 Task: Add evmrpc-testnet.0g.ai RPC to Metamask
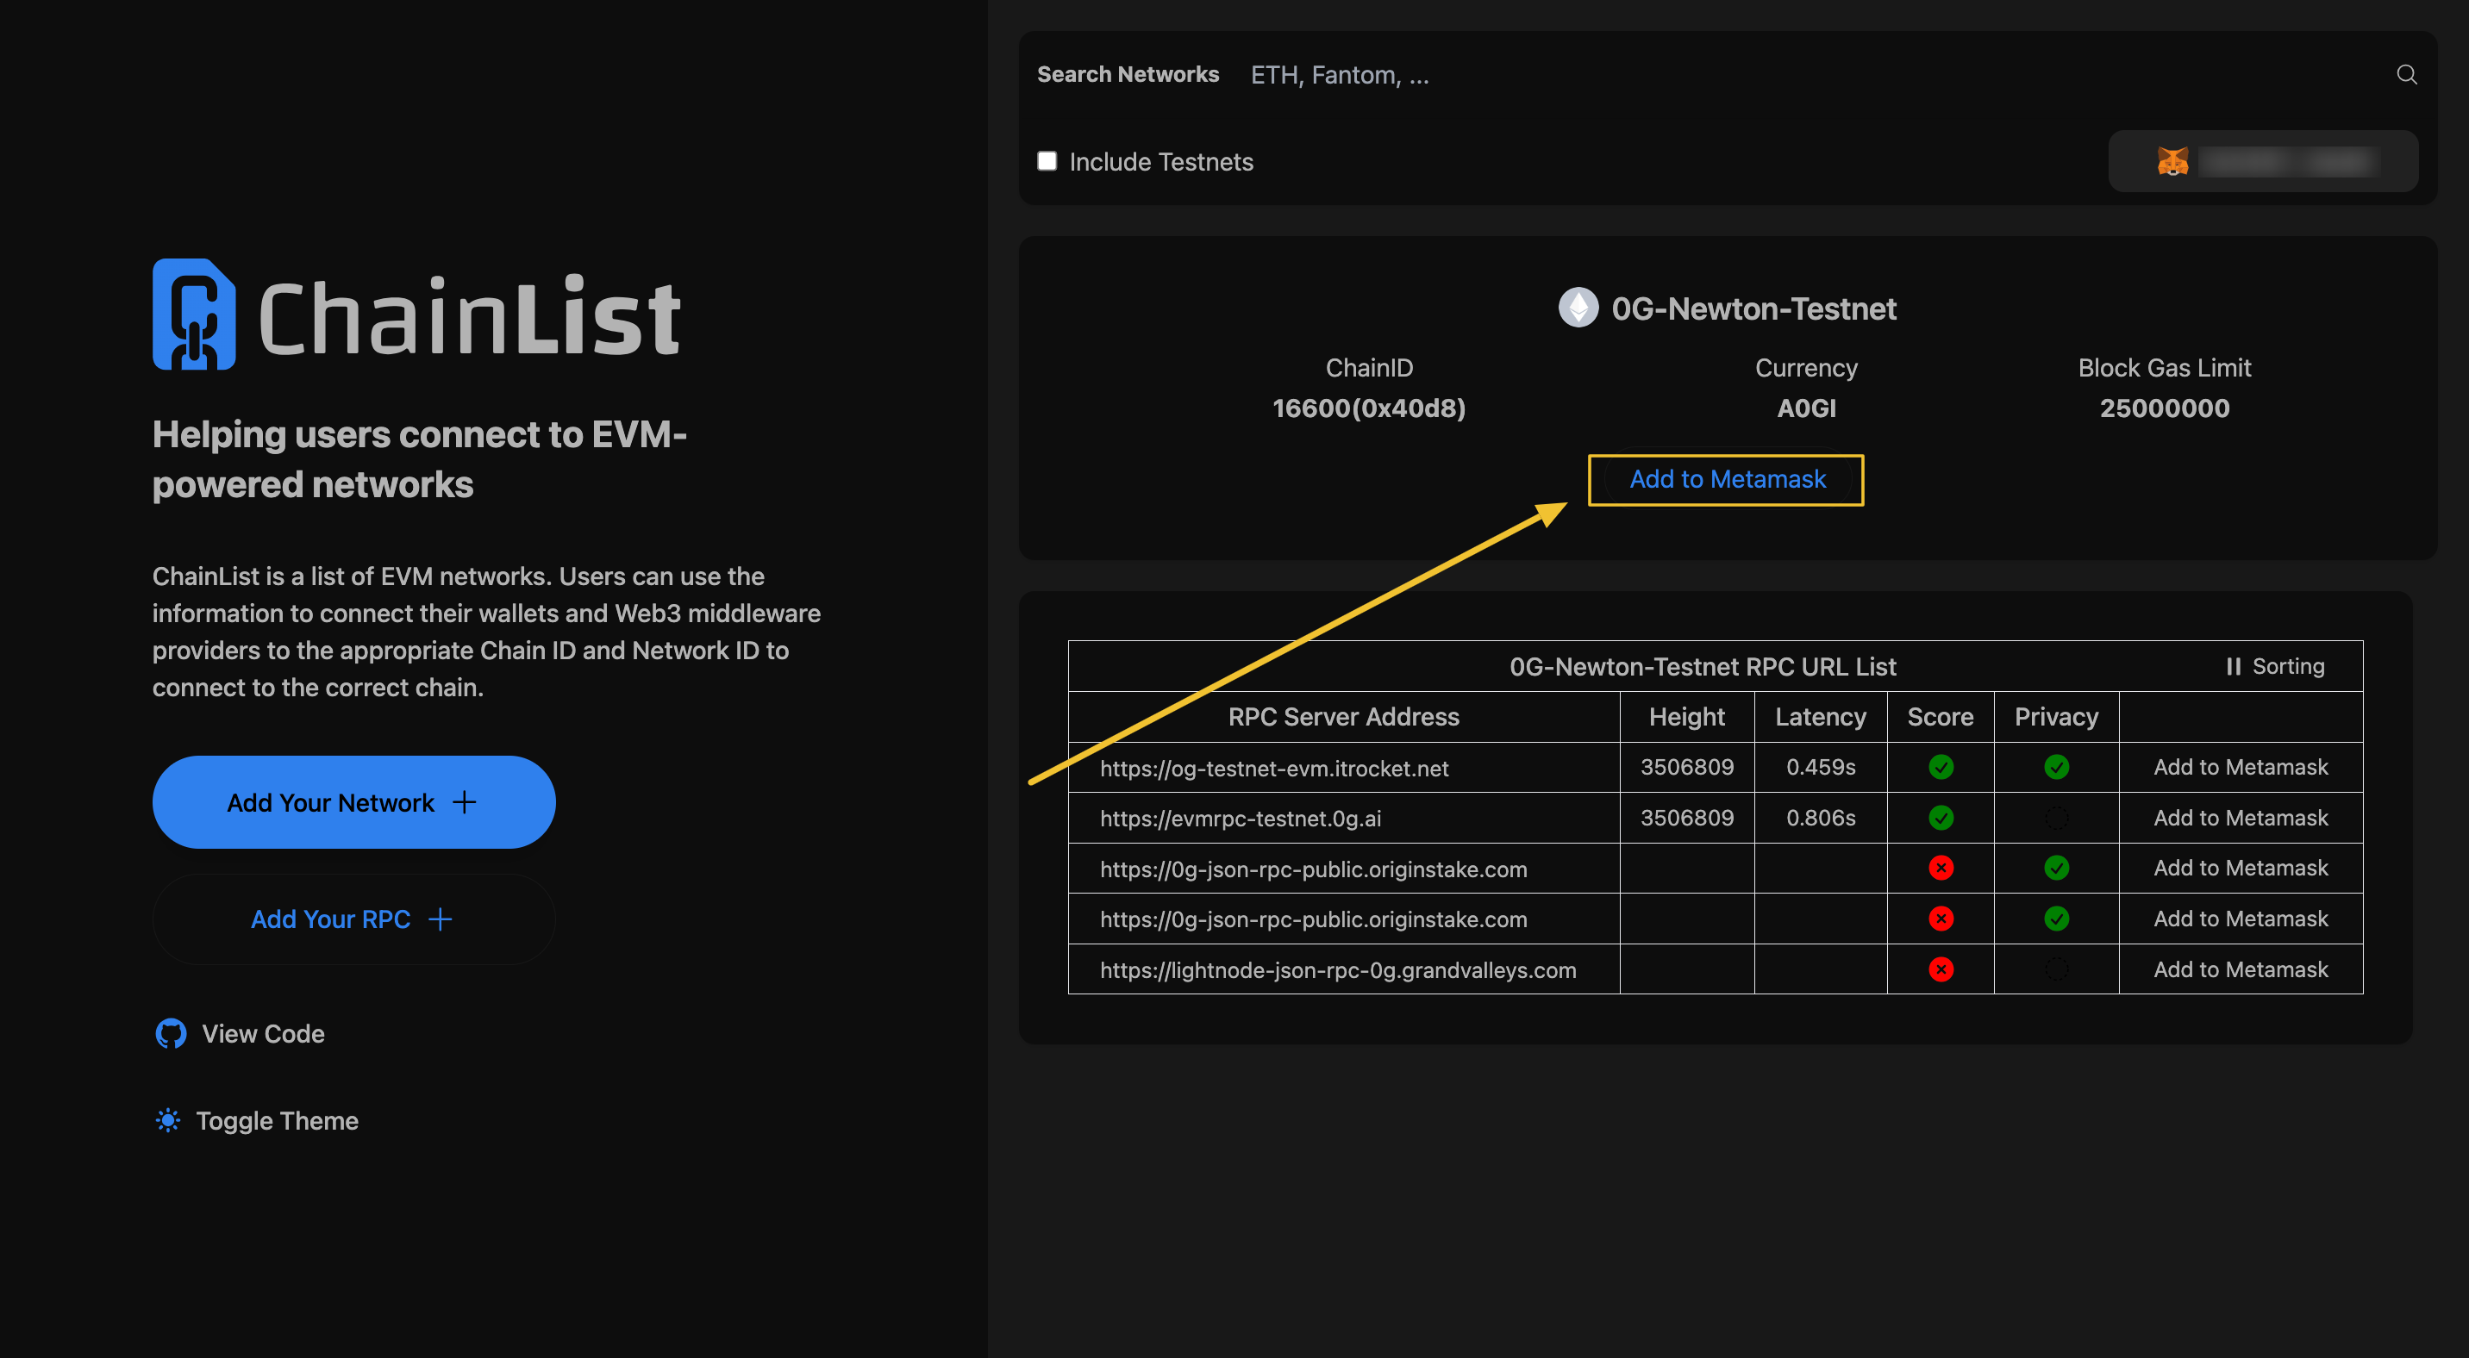click(2240, 818)
